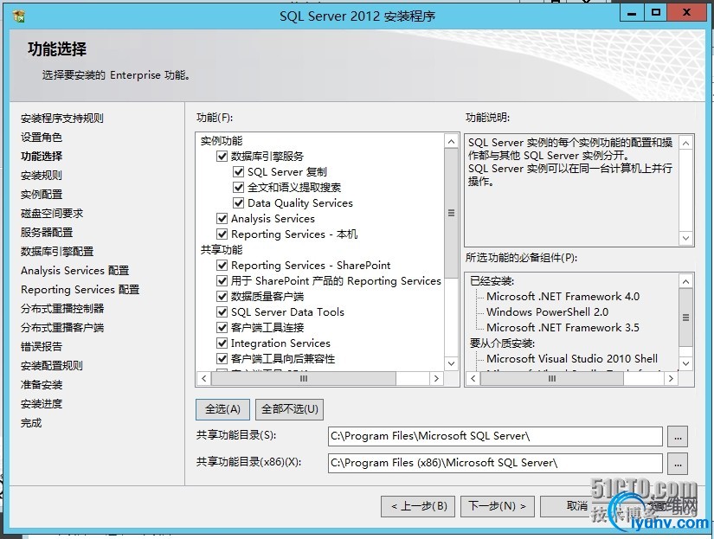Click 服务器配置 step in sidebar
Image resolution: width=714 pixels, height=539 pixels.
(x=47, y=233)
